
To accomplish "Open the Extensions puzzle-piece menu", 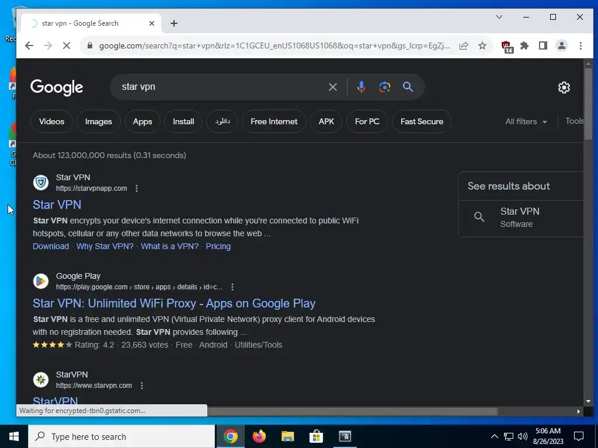I will [x=525, y=45].
